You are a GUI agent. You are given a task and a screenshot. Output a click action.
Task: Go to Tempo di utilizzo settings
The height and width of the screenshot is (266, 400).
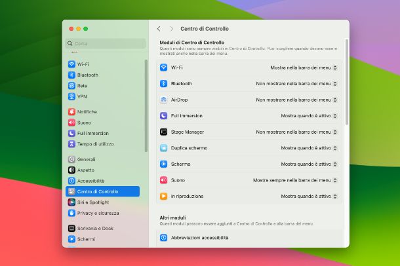coord(102,144)
